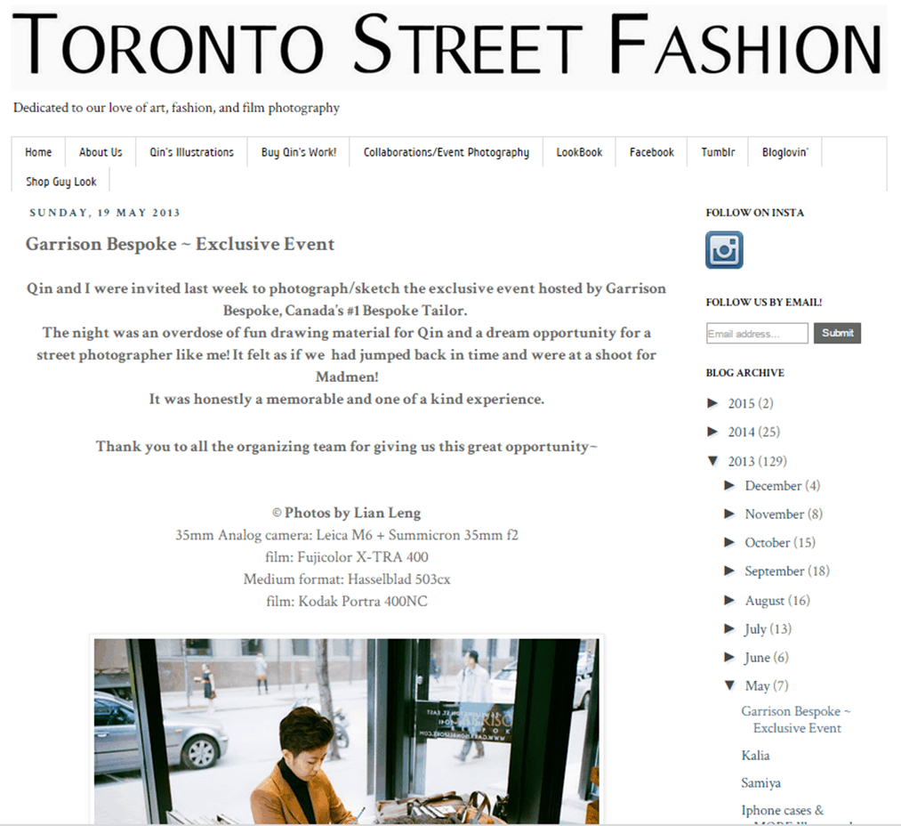Expand June archive arrow
Image resolution: width=901 pixels, height=826 pixels.
[x=729, y=657]
